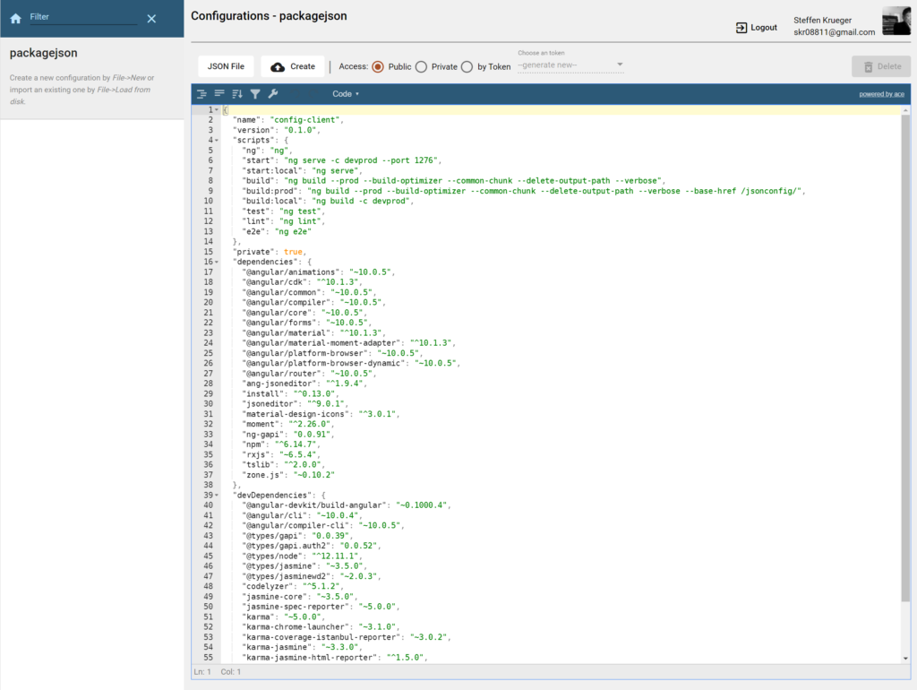Click the logout arrow icon

[x=741, y=28]
